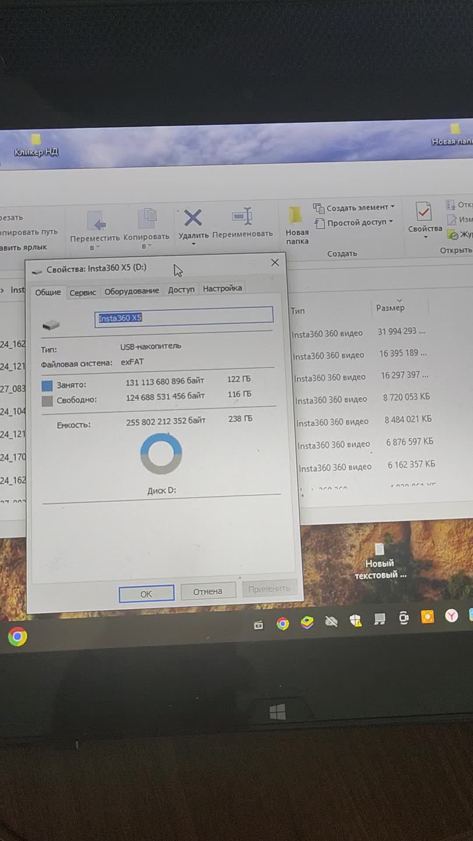Expand the Удалить dropdown arrow
Image resolution: width=473 pixels, height=841 pixels.
coord(193,244)
